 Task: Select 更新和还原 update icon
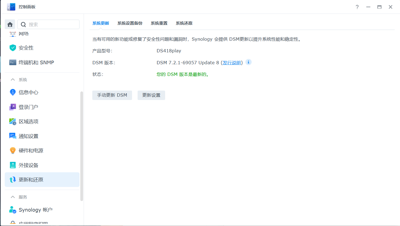13,180
